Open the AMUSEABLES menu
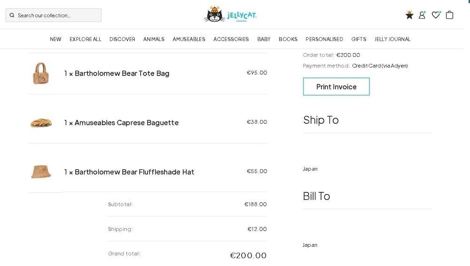Viewport: 470px width, 266px height. tap(189, 39)
